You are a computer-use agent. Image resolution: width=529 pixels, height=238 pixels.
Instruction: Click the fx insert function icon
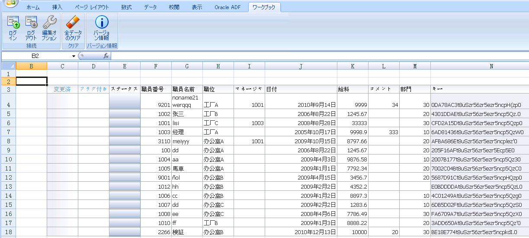tap(106, 56)
